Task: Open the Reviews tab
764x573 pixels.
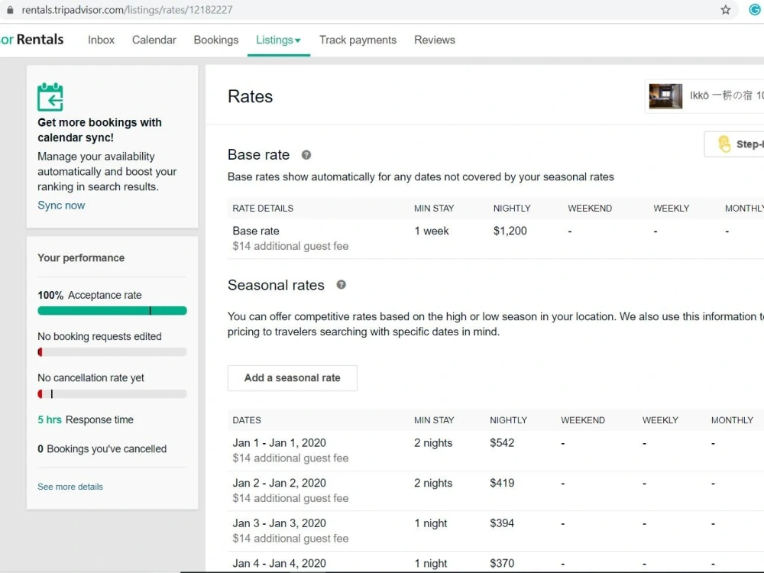Action: pos(434,40)
